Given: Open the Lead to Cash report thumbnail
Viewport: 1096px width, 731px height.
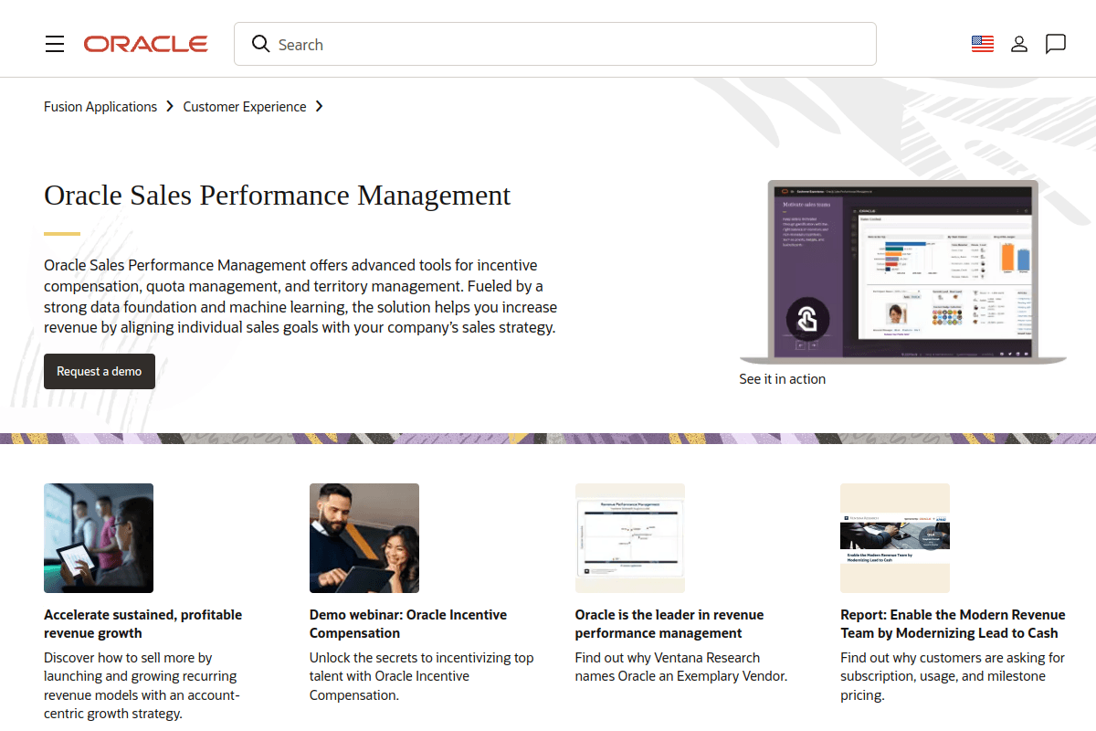Looking at the screenshot, I should coord(895,538).
